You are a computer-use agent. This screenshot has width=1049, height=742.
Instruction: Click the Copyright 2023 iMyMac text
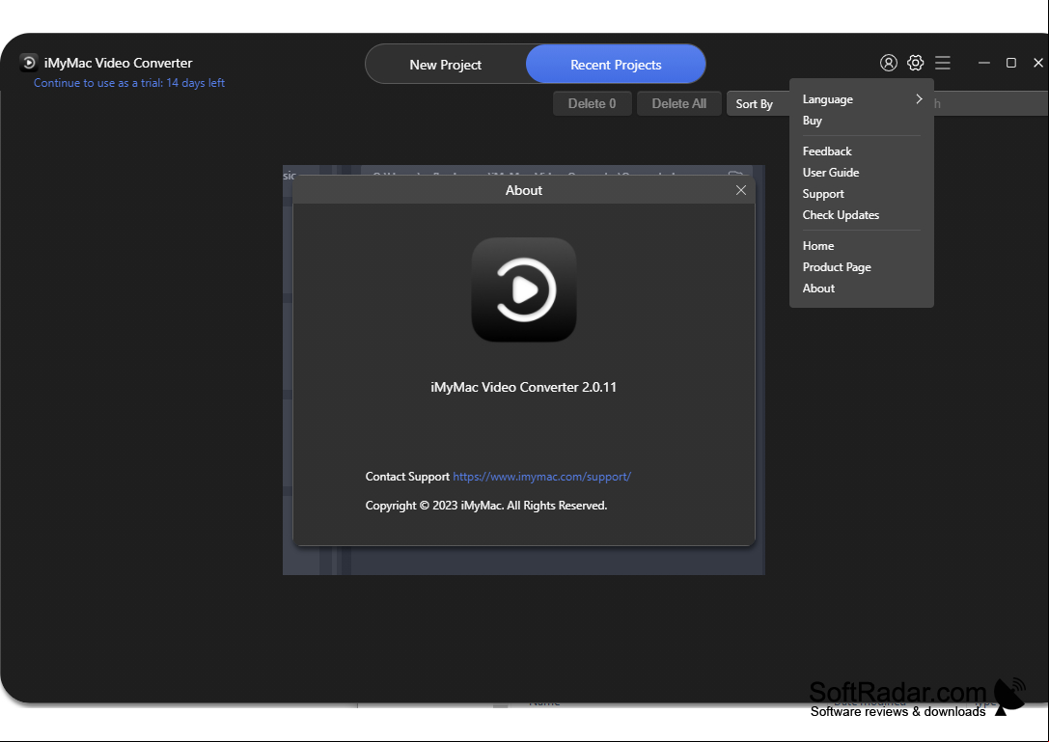pyautogui.click(x=486, y=506)
